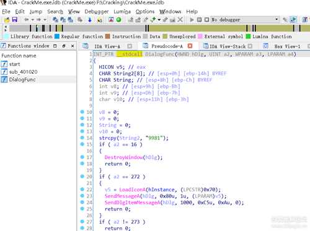This screenshot has width=310, height=231.
Task: Click the open file folder icon
Action: [x=7, y=20]
